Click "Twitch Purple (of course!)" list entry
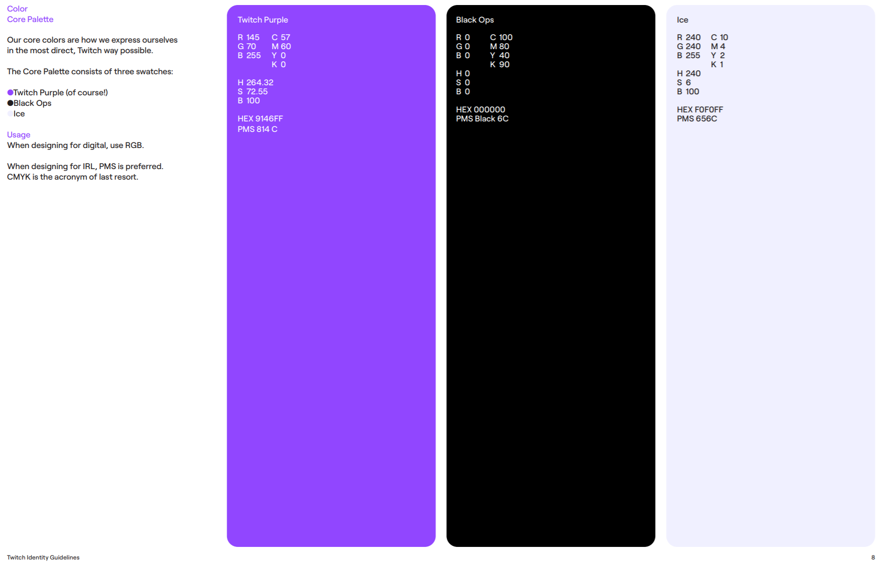Image resolution: width=879 pixels, height=565 pixels. coord(61,92)
